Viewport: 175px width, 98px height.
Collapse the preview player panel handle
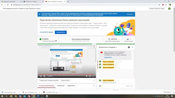pos(94,44)
